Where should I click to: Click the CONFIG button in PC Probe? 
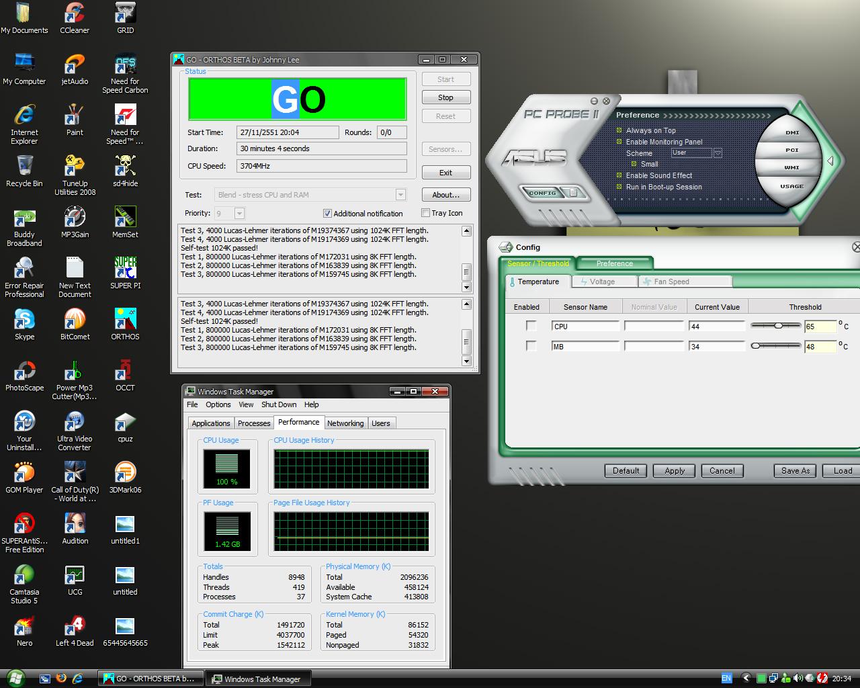[543, 193]
